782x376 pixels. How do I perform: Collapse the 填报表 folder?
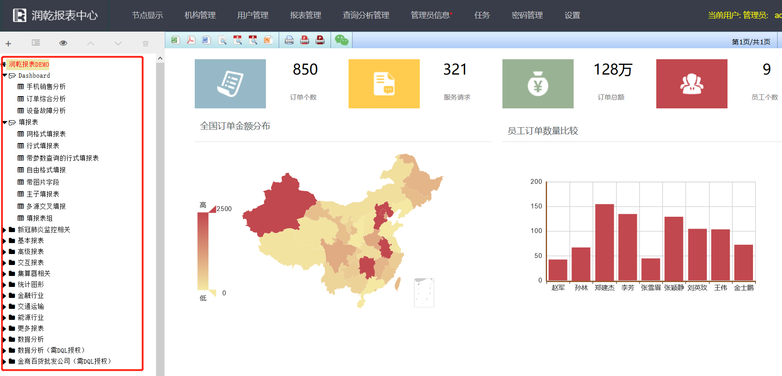pos(5,122)
